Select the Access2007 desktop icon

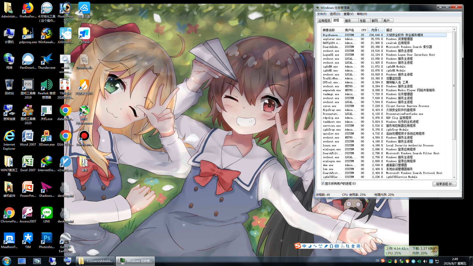coord(28,215)
